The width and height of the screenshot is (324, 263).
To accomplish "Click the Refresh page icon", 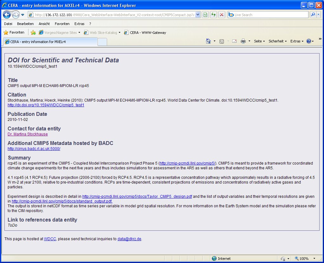I will pyautogui.click(x=213, y=15).
